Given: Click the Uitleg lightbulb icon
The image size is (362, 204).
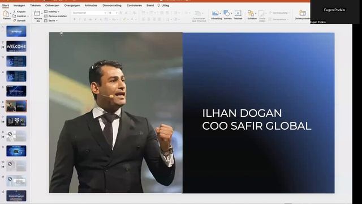Looking at the screenshot, I should coord(158,5).
